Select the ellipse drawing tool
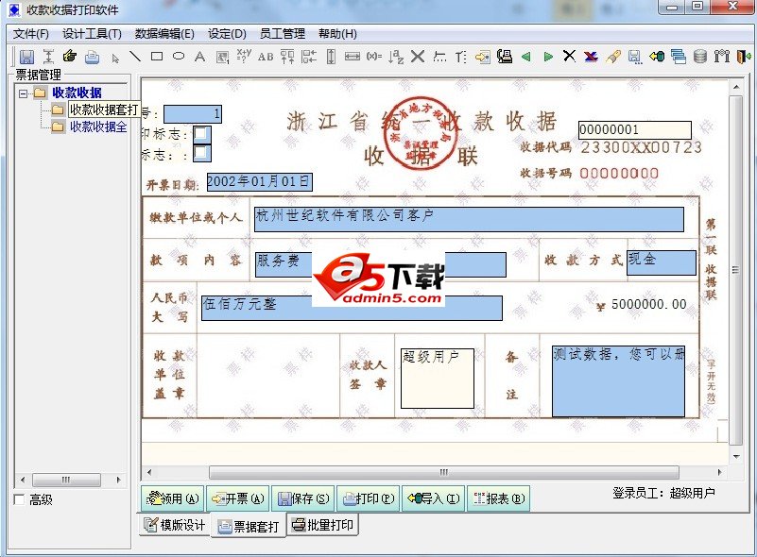Viewport: 757px width, 557px height. click(x=178, y=58)
